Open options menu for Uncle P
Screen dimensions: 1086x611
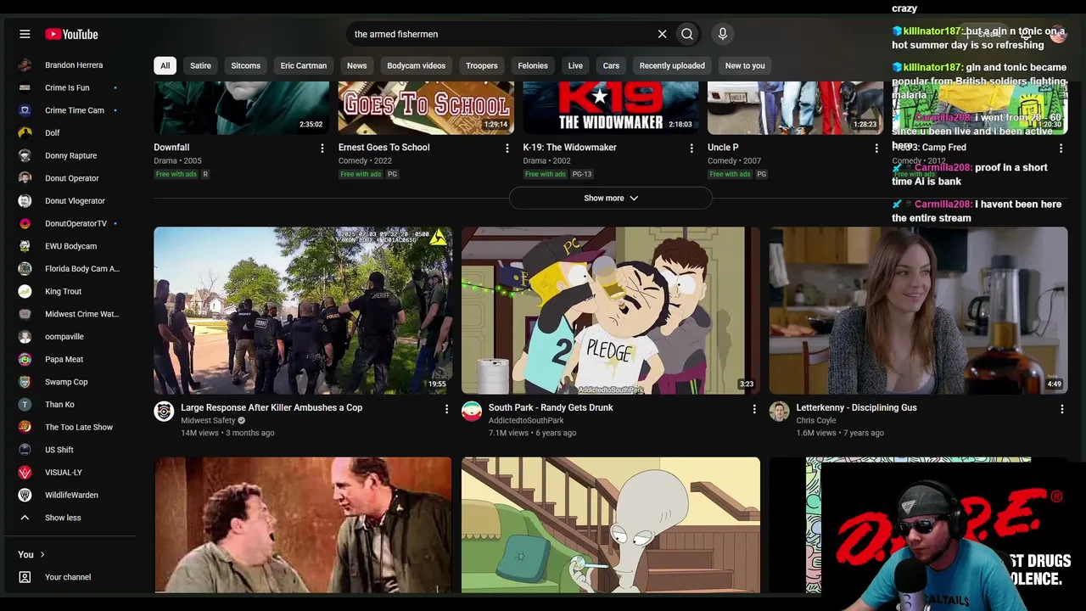click(x=876, y=149)
